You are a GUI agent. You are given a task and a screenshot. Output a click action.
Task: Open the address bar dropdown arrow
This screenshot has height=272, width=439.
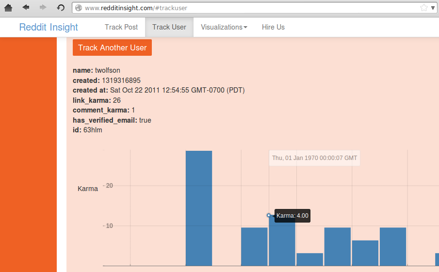coord(433,8)
